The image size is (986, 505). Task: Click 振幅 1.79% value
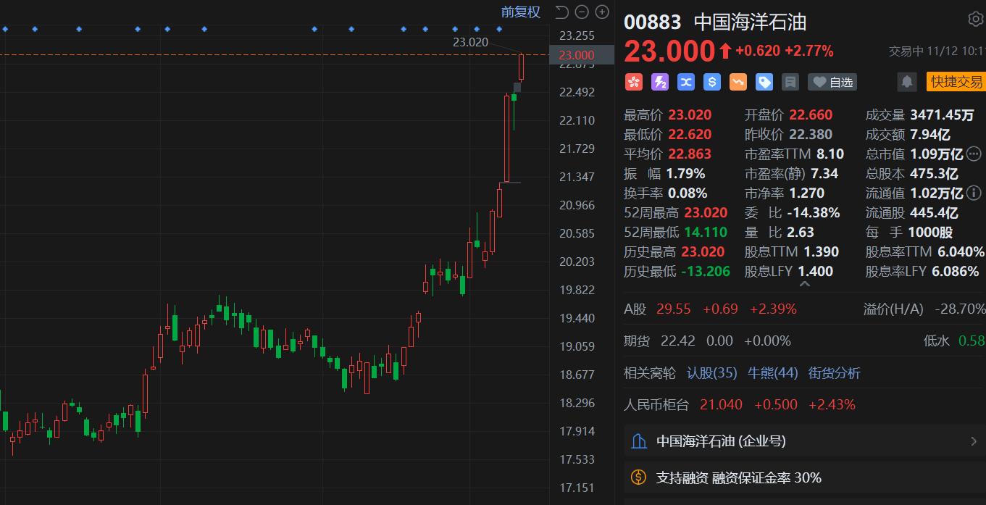[685, 173]
